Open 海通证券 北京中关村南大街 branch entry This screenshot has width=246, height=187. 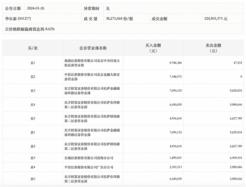(x=93, y=63)
